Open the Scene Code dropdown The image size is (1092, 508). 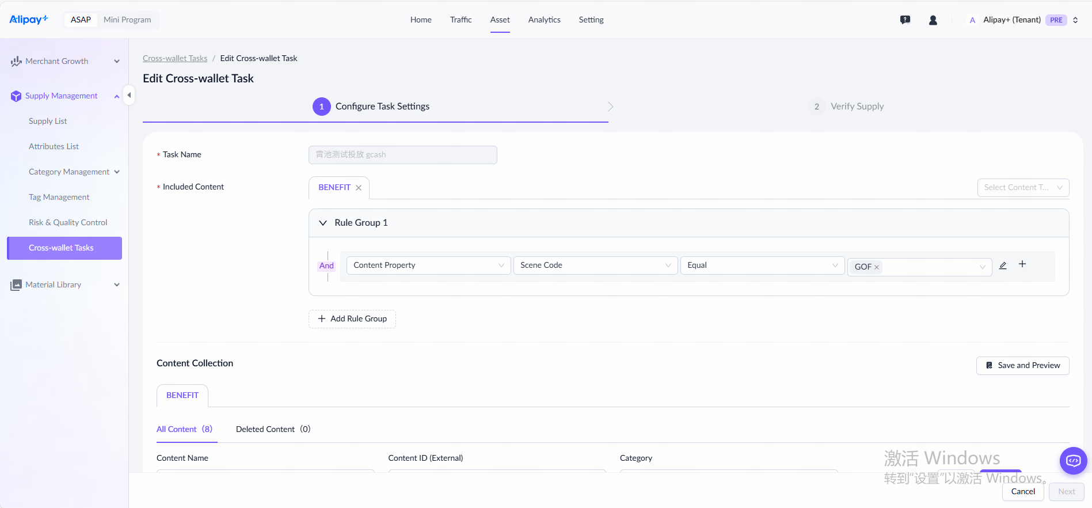point(595,266)
